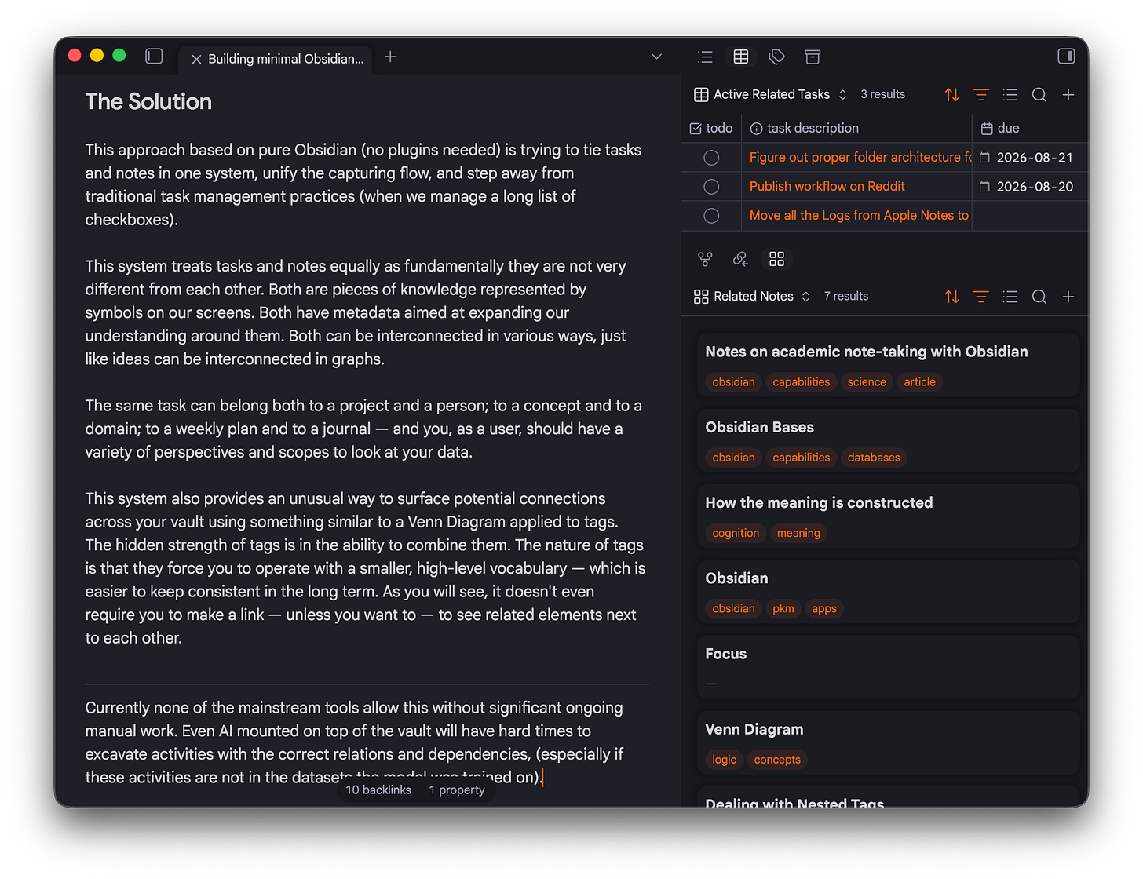This screenshot has width=1143, height=879.
Task: Select the cards grid sidebar tab icon
Action: point(776,259)
